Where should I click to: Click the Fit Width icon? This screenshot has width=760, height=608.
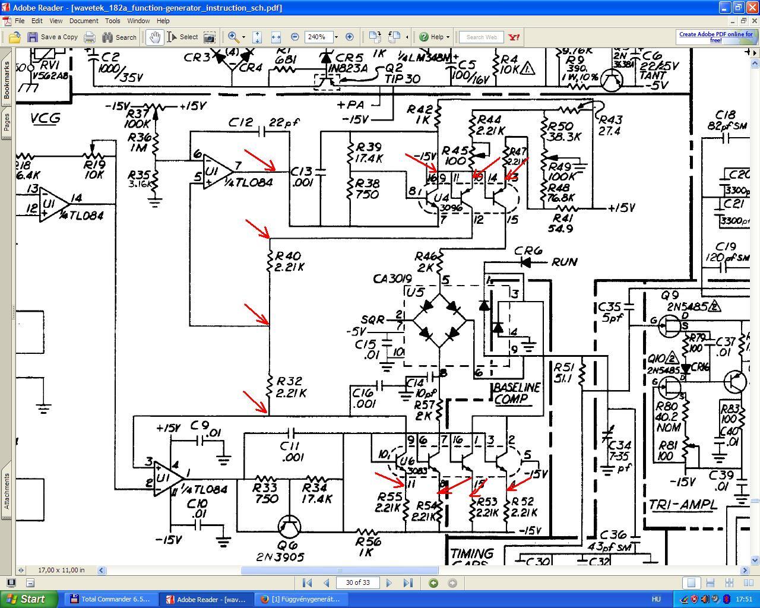275,37
